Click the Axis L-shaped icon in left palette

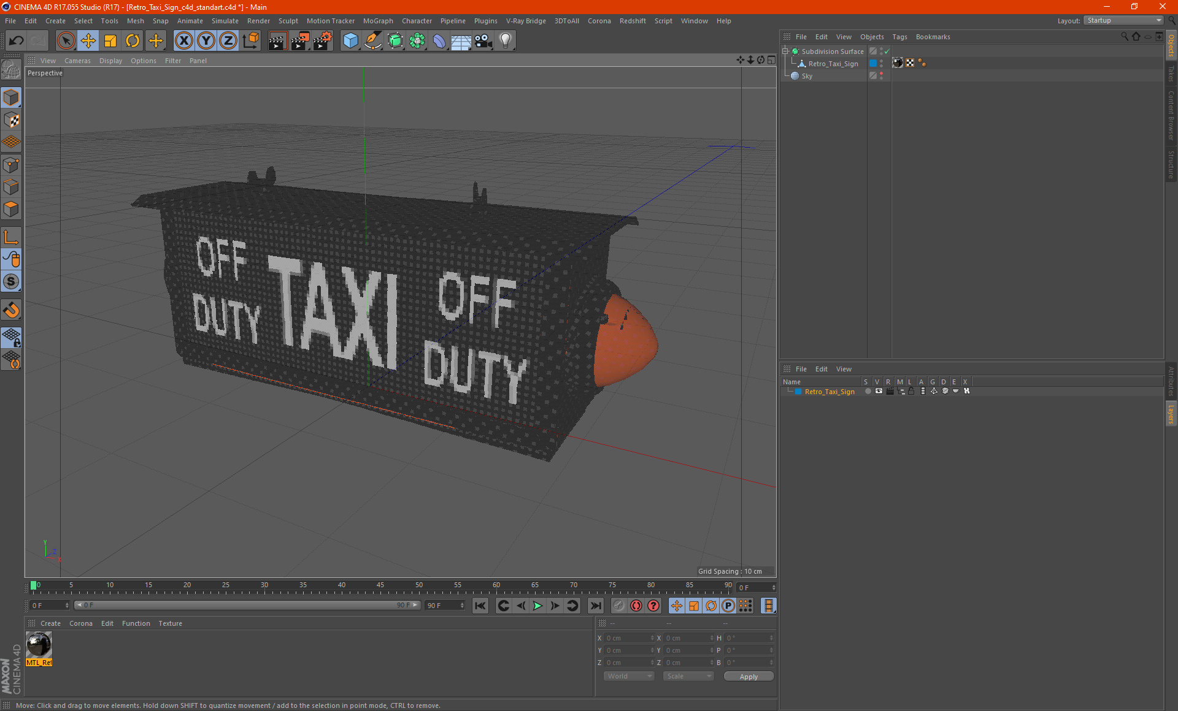(x=12, y=237)
